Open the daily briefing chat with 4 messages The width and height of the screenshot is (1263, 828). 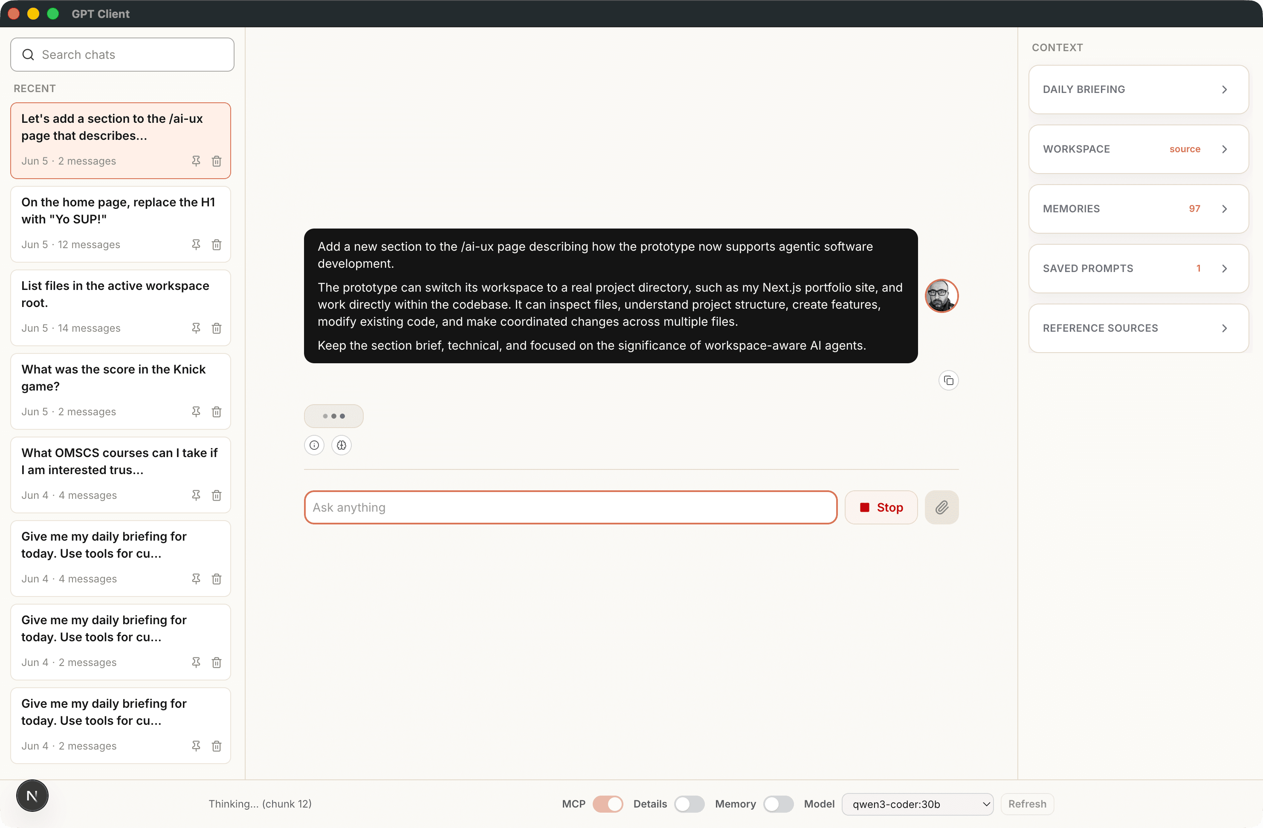(121, 559)
